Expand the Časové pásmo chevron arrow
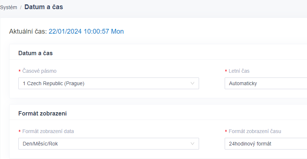Image resolution: width=307 pixels, height=159 pixels. coord(192,83)
